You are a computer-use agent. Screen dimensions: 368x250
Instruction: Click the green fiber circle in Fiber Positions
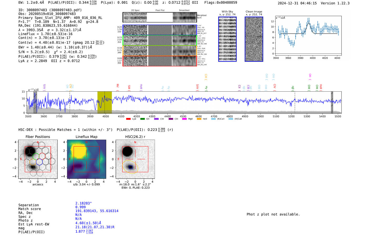(36, 156)
